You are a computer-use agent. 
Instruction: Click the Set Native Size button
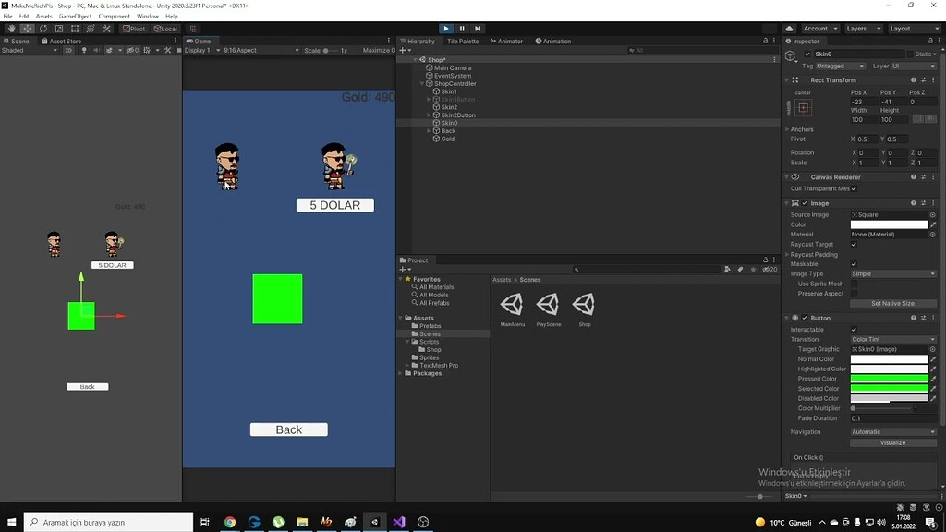pos(892,302)
